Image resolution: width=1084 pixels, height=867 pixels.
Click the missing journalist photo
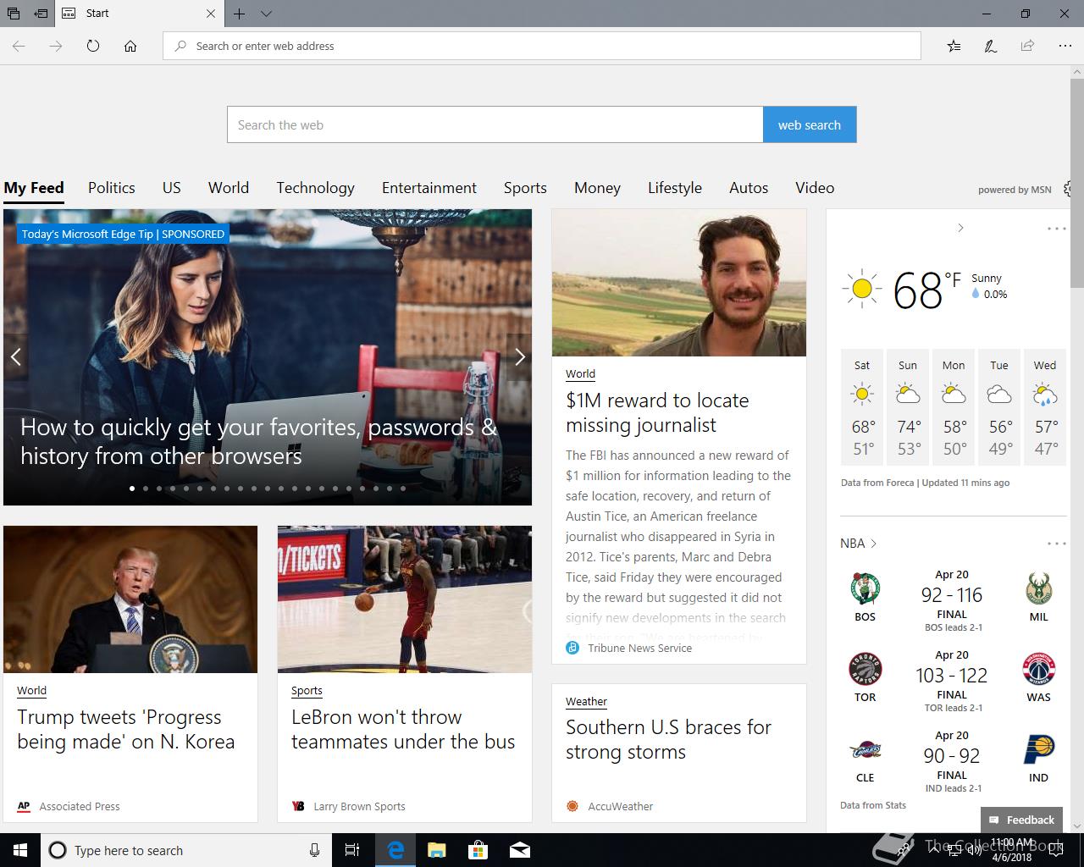(679, 283)
